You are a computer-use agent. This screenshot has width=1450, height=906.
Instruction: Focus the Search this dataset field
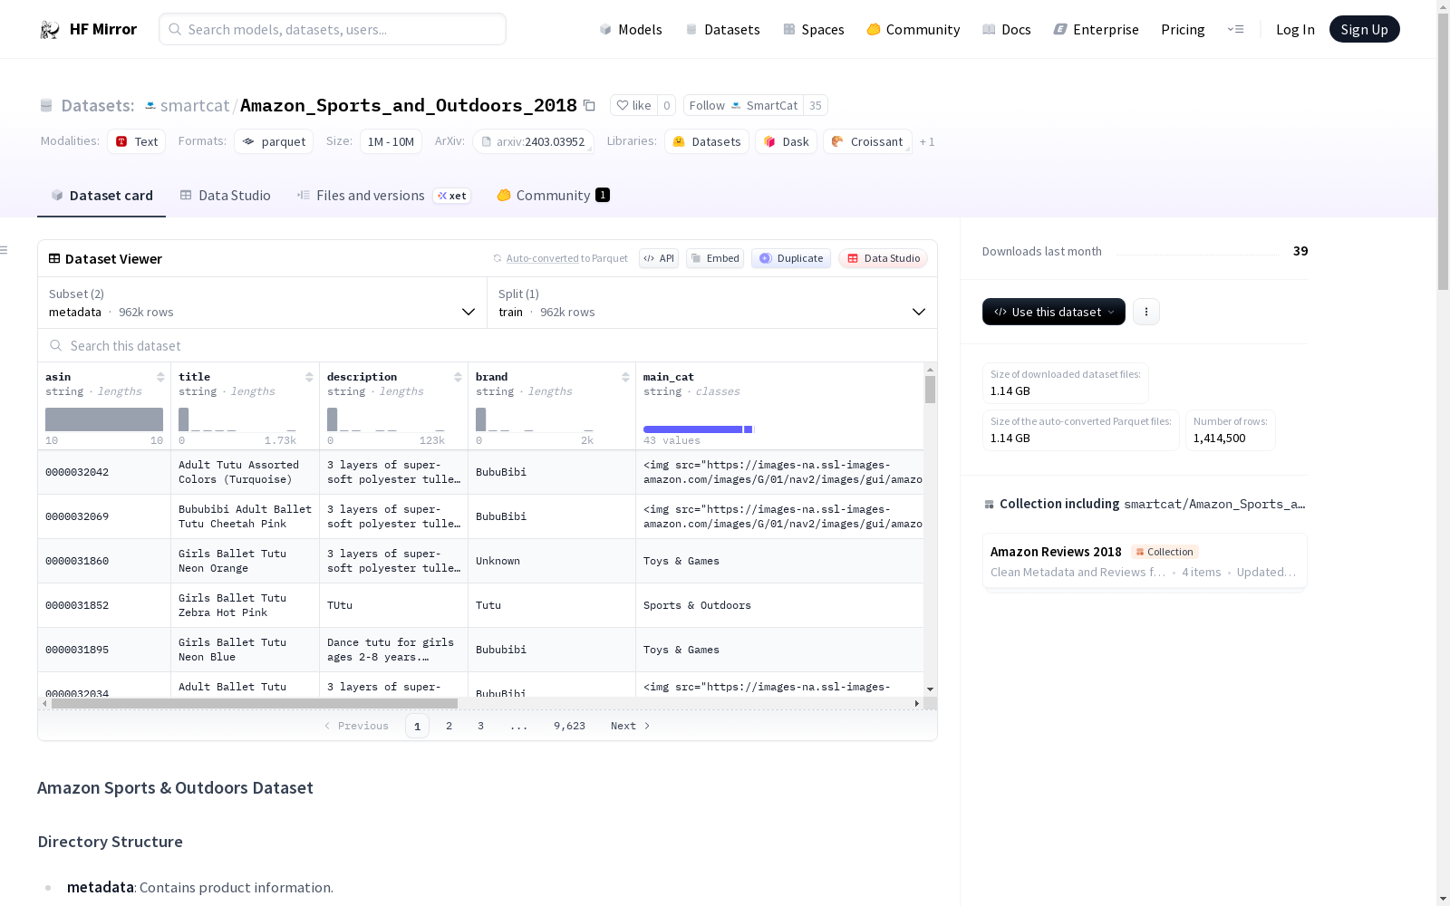pyautogui.click(x=488, y=346)
